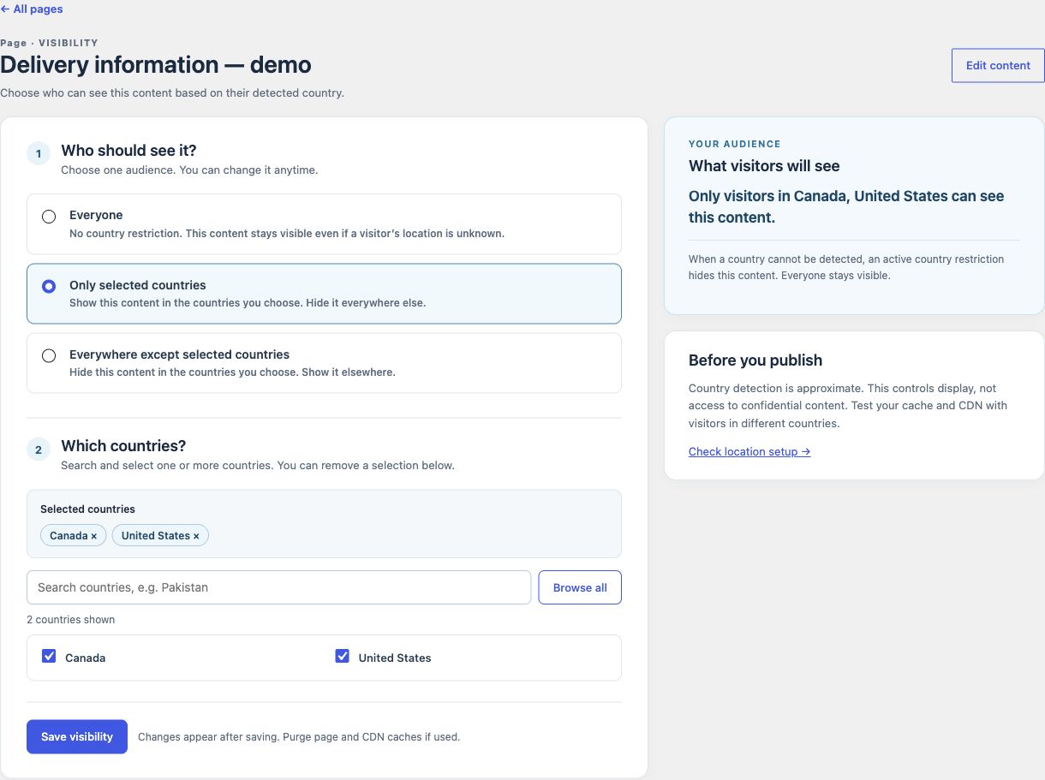The height and width of the screenshot is (780, 1045).
Task: Click 'Show this content in the countries' description
Action: pos(248,303)
